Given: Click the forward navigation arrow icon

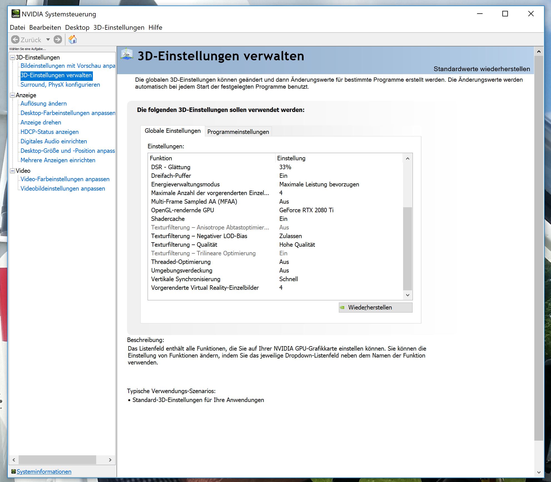Looking at the screenshot, I should (x=58, y=40).
